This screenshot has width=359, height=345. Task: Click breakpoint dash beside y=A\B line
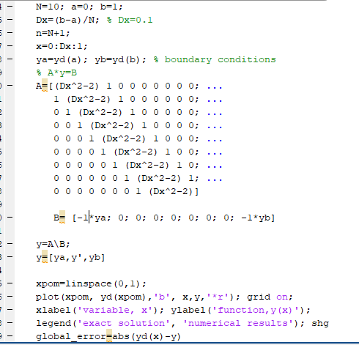pos(10,244)
